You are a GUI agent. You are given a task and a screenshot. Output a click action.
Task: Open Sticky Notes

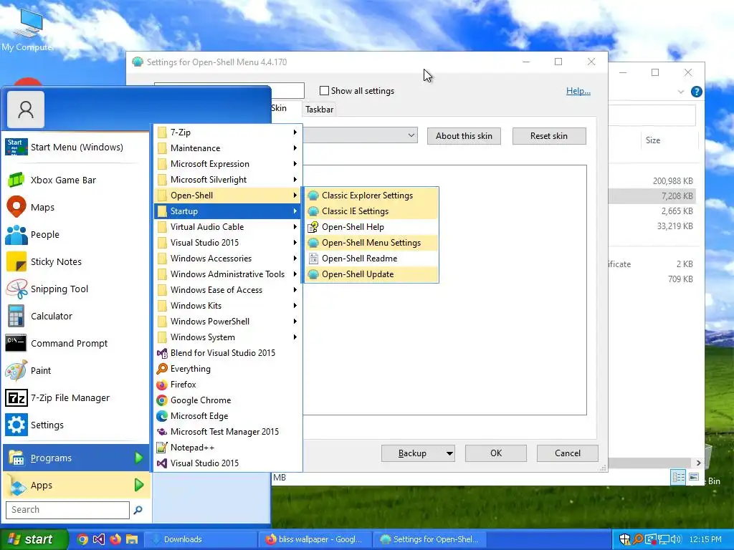tap(75, 261)
